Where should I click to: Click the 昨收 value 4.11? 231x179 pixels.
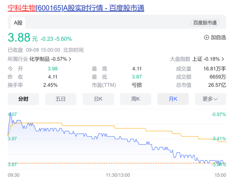[52, 77]
